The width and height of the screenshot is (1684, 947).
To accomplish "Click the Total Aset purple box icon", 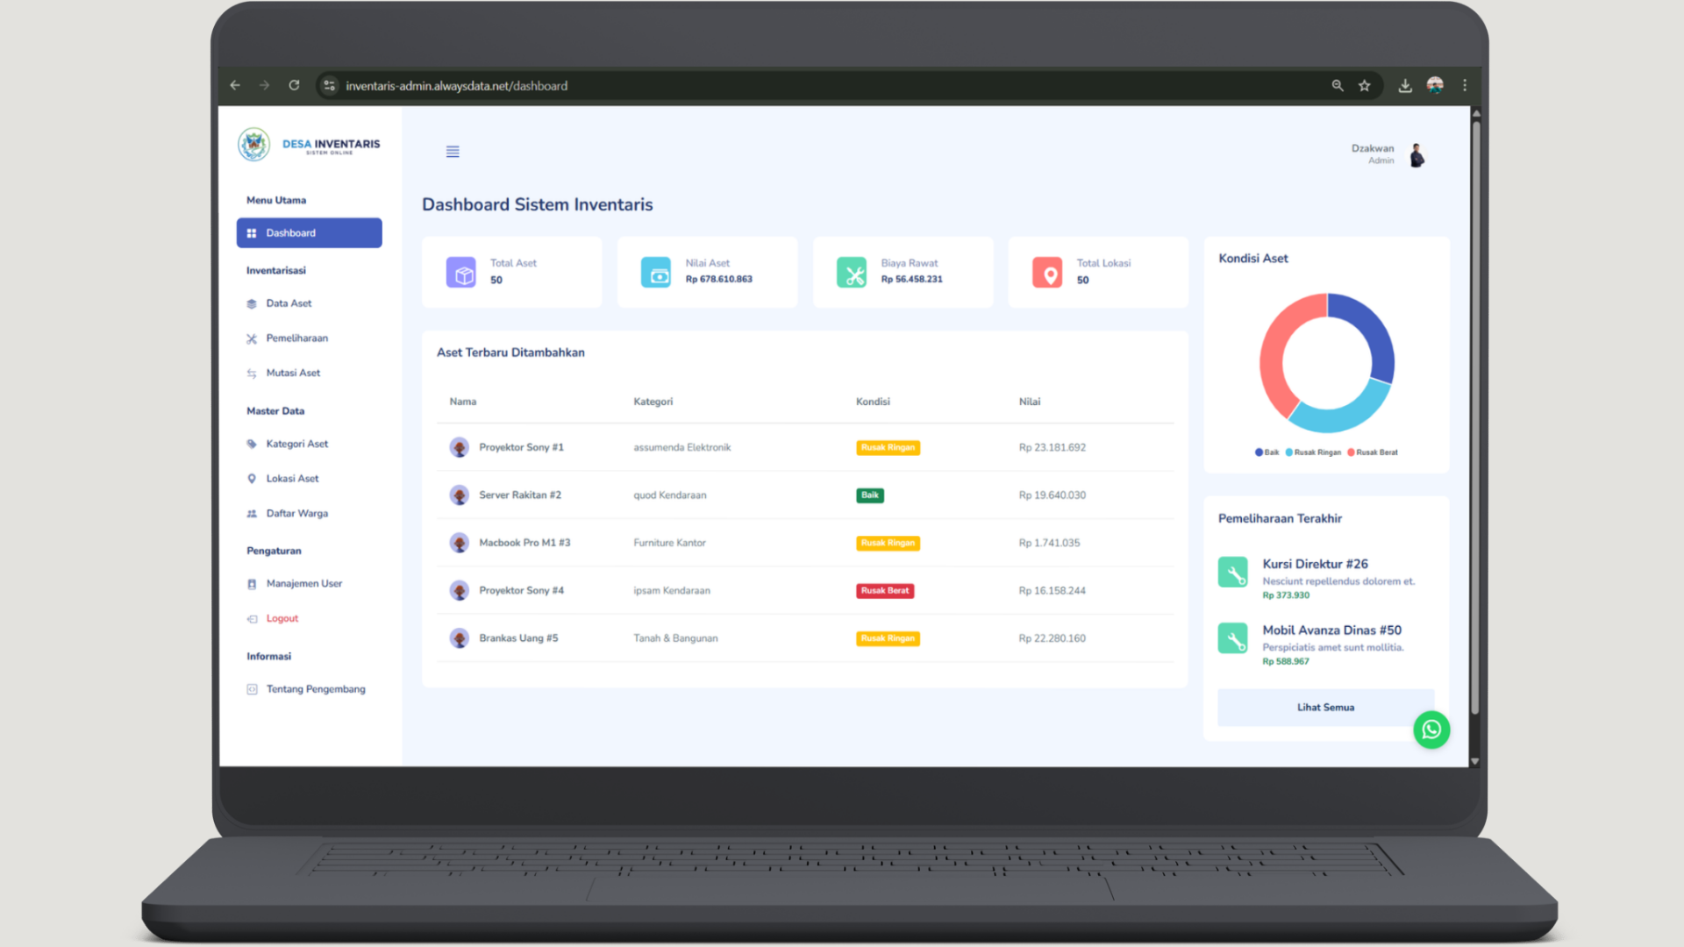I will pyautogui.click(x=460, y=272).
